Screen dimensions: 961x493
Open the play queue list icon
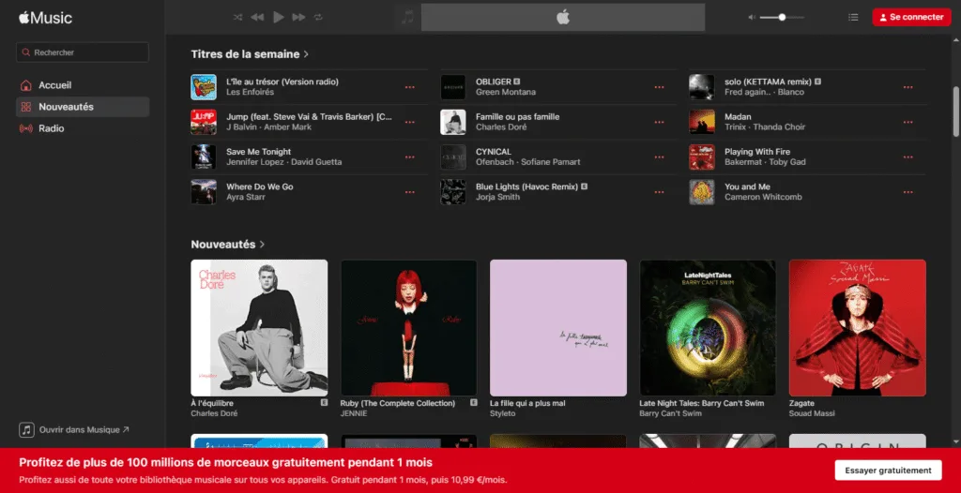click(x=853, y=17)
